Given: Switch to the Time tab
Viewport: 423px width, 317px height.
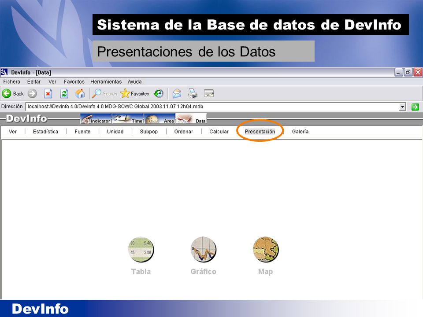Looking at the screenshot, I should click(128, 119).
